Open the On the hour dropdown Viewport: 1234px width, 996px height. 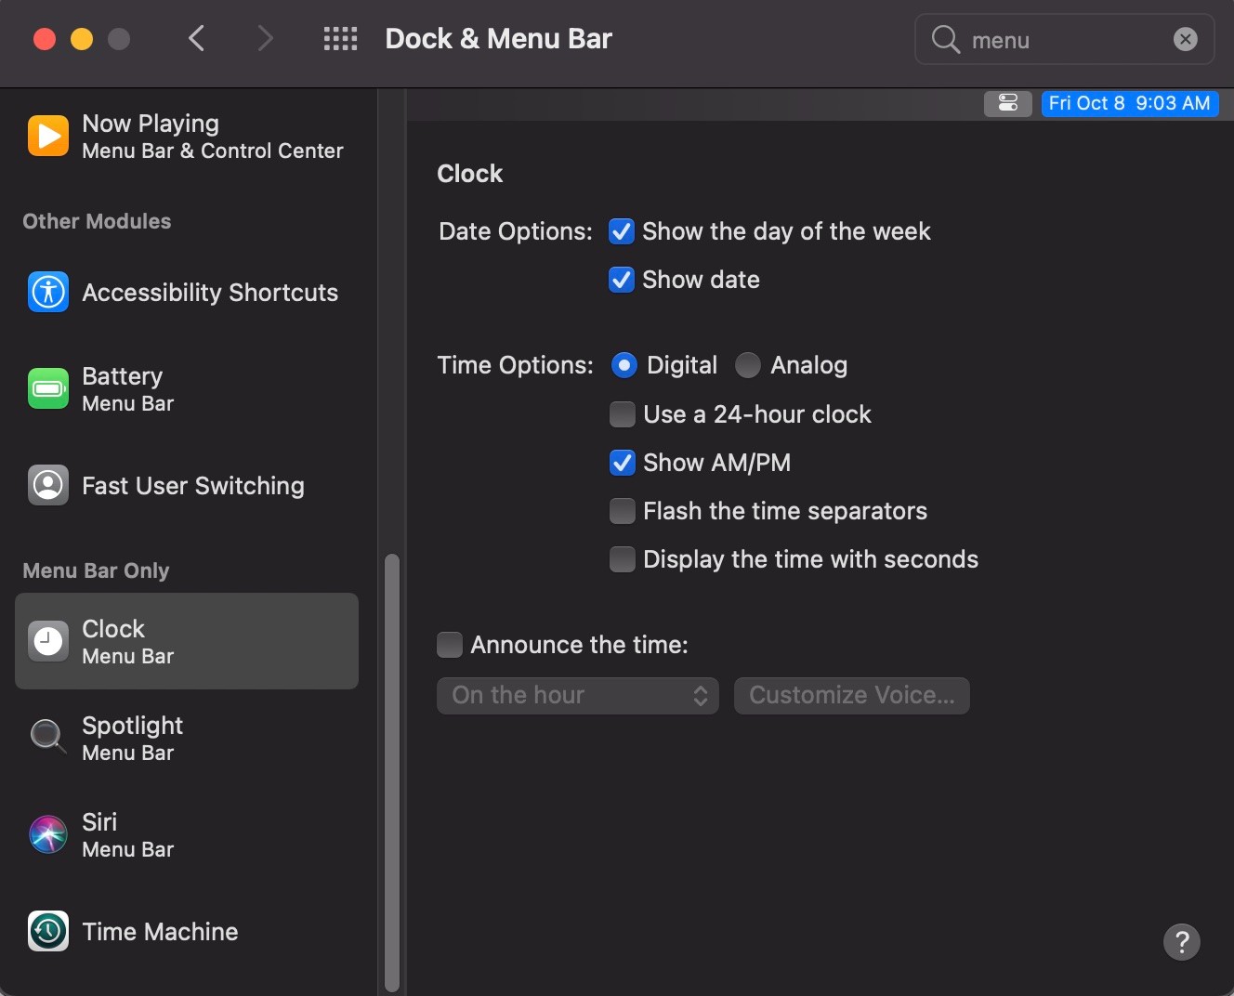(x=576, y=695)
